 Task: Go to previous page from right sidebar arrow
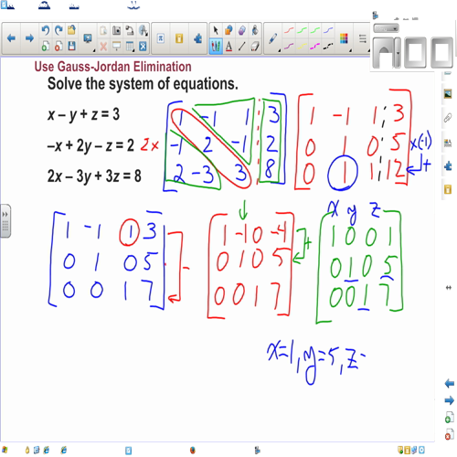(x=449, y=384)
